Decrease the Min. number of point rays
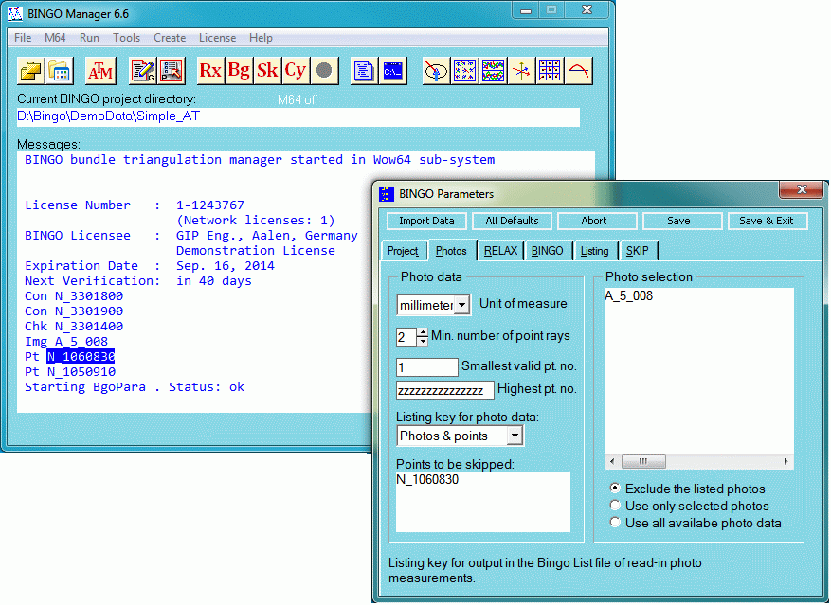This screenshot has height=605, width=831. click(x=423, y=341)
